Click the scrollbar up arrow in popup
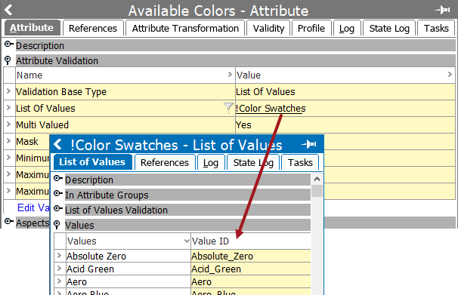Viewport: 458px width, 295px height. click(317, 180)
